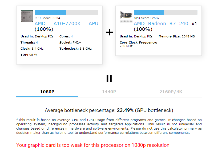Click the red graphic card too weak warning
210x150 pixels.
93,145
